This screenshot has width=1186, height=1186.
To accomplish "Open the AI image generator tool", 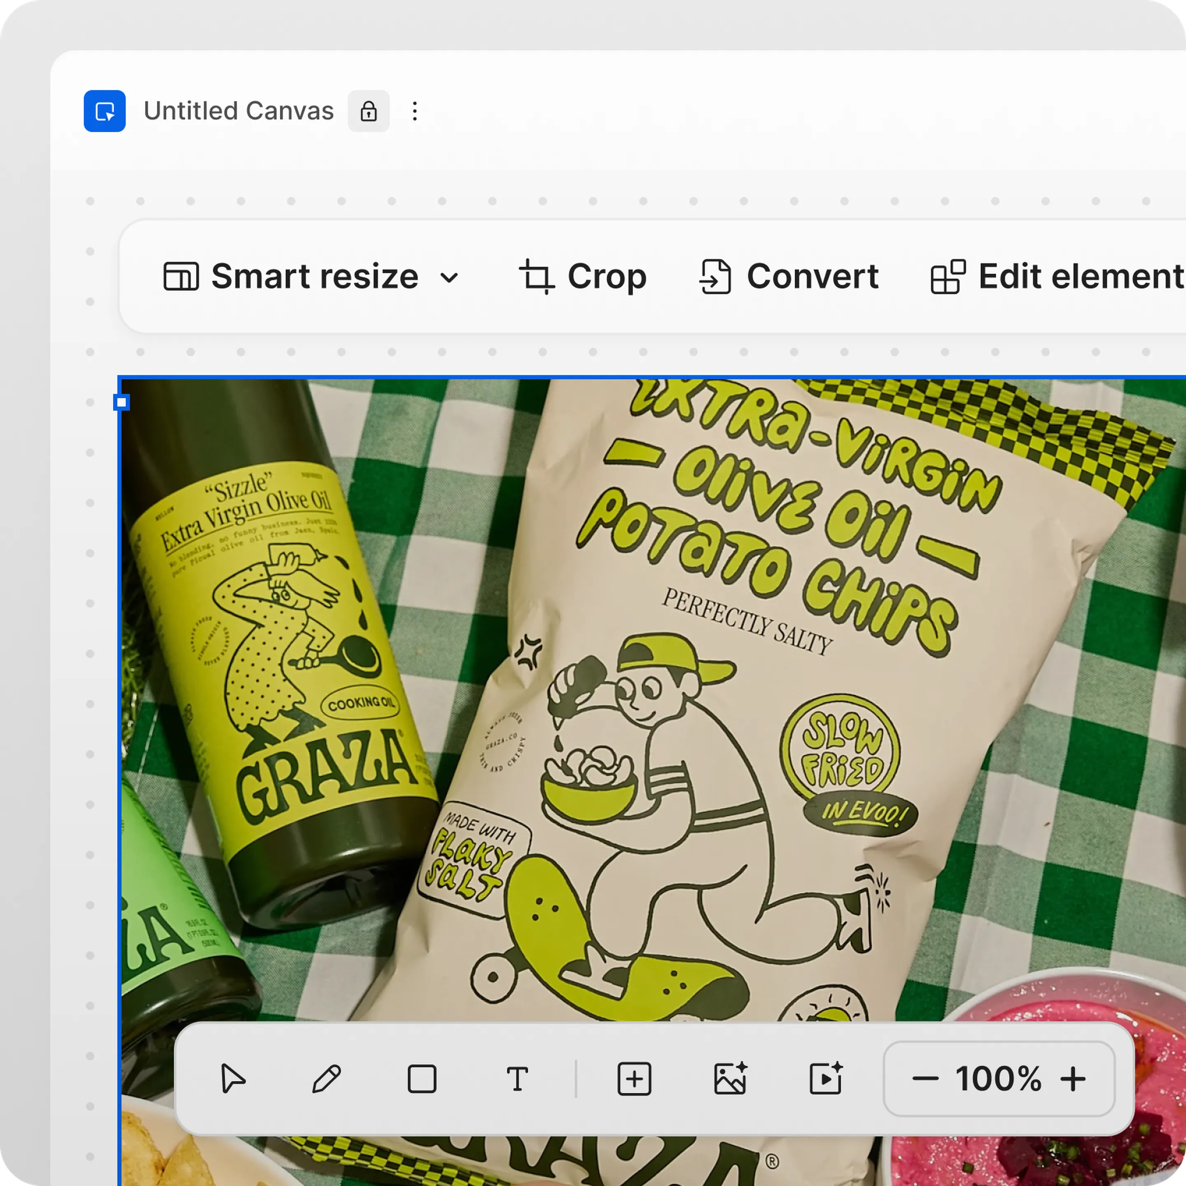I will tap(730, 1079).
